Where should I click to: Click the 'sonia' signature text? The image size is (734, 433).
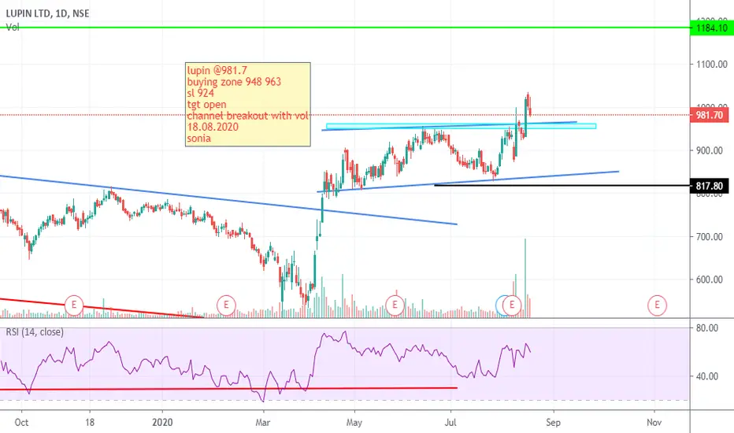[199, 138]
